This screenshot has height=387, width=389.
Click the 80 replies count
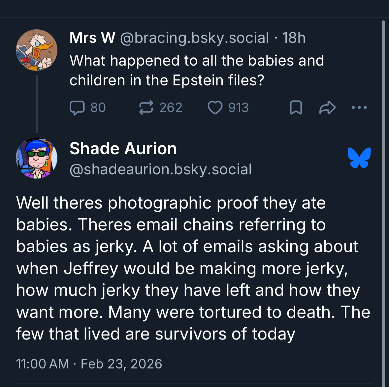98,108
